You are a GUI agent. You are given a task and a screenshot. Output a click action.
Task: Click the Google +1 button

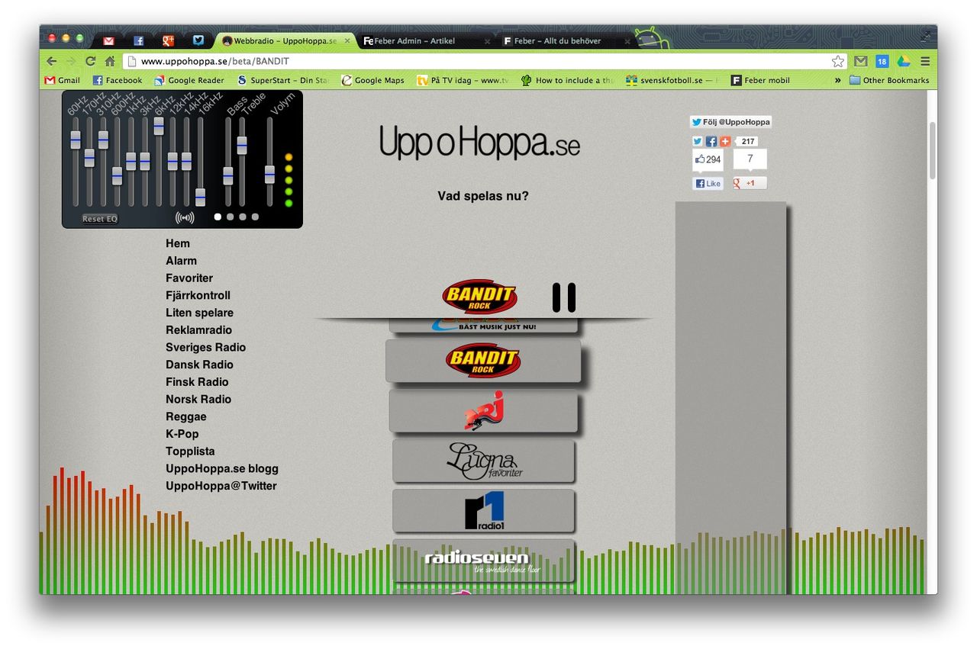click(x=750, y=183)
